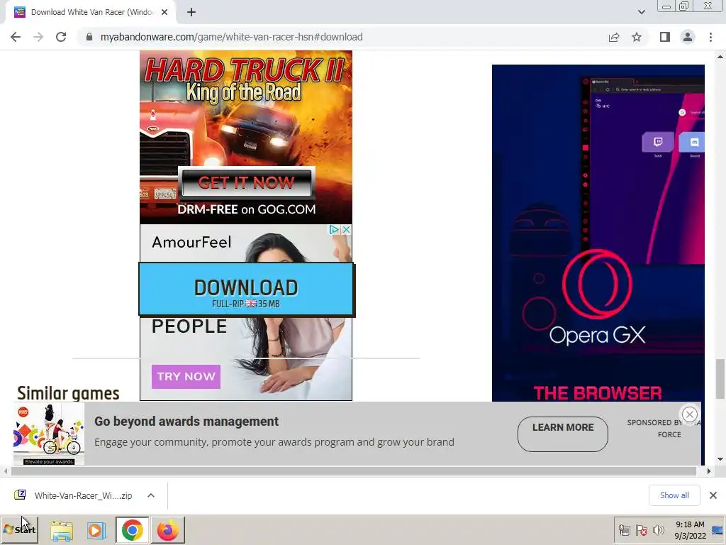Click the scroll right arrow
The image size is (726, 545).
(709, 471)
